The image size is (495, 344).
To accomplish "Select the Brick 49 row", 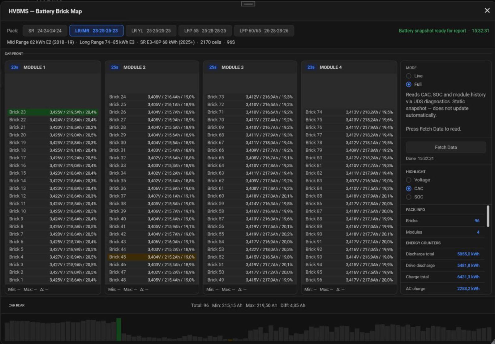I will click(x=250, y=280).
